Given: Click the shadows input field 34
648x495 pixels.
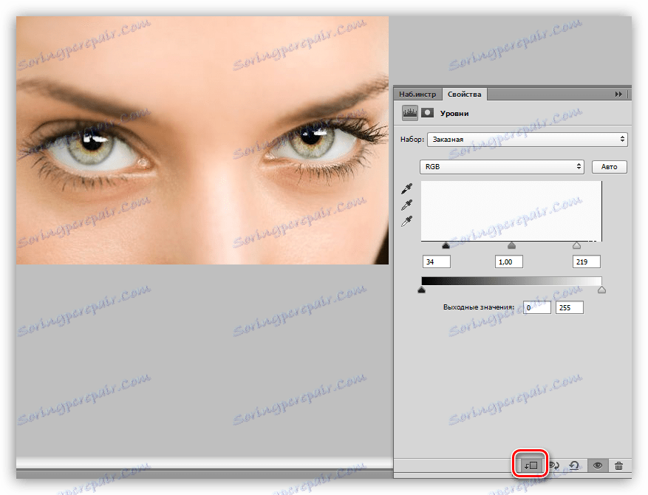Looking at the screenshot, I should coord(437,262).
